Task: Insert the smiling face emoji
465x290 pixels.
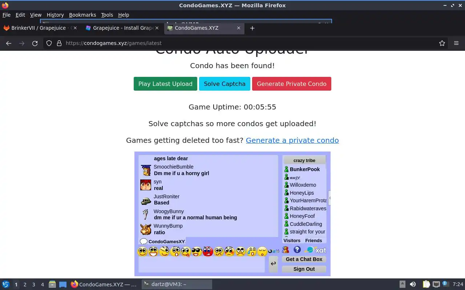Action: tap(143, 251)
